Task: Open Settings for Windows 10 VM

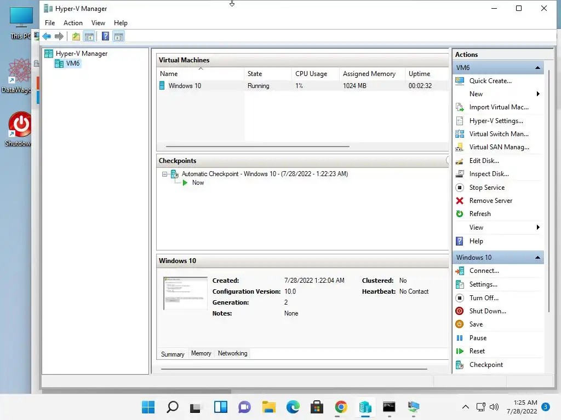Action: pos(483,284)
